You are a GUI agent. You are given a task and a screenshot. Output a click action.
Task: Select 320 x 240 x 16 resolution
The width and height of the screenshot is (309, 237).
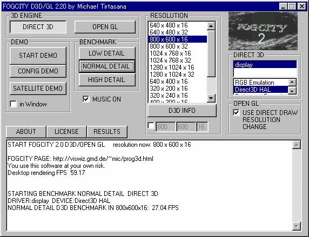[178, 96]
